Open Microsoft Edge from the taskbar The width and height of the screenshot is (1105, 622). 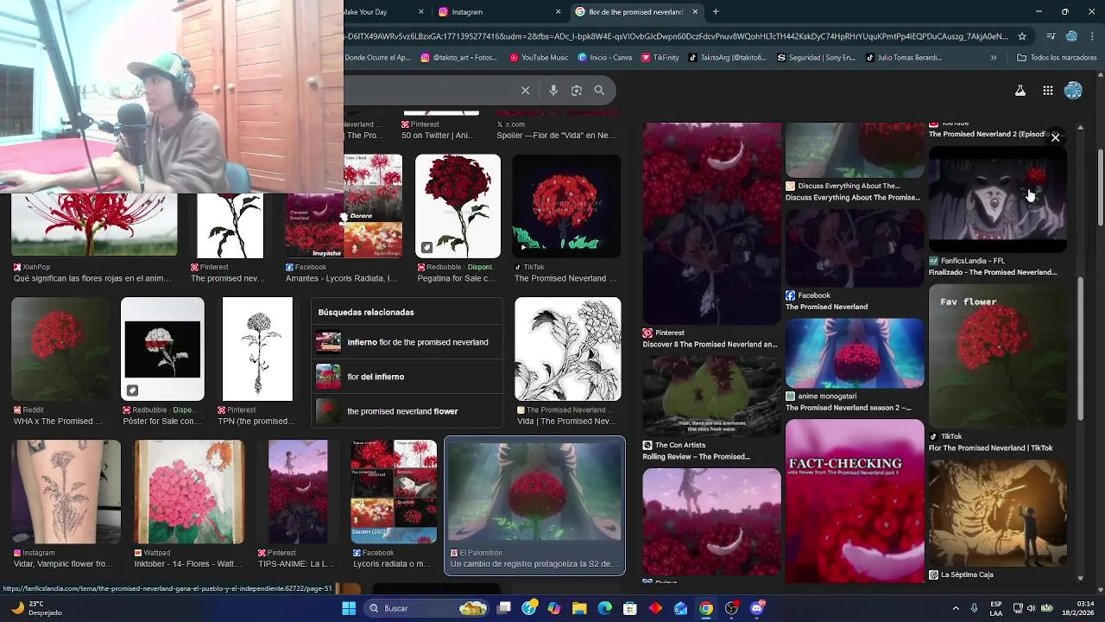(604, 608)
